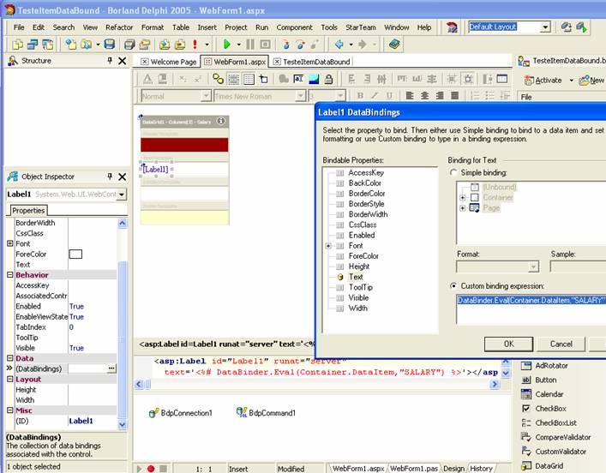Select Text in the Bindable Properties list
Screen dimensions: 606x473
click(x=356, y=277)
